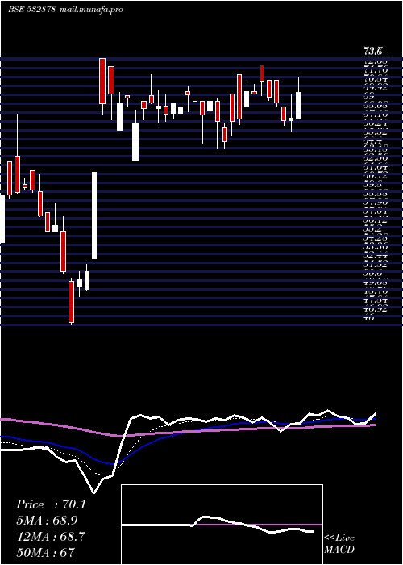Image resolution: width=403 pixels, height=565 pixels.
Task: Click the 46.92 price axis label
Action: pyautogui.click(x=376, y=309)
